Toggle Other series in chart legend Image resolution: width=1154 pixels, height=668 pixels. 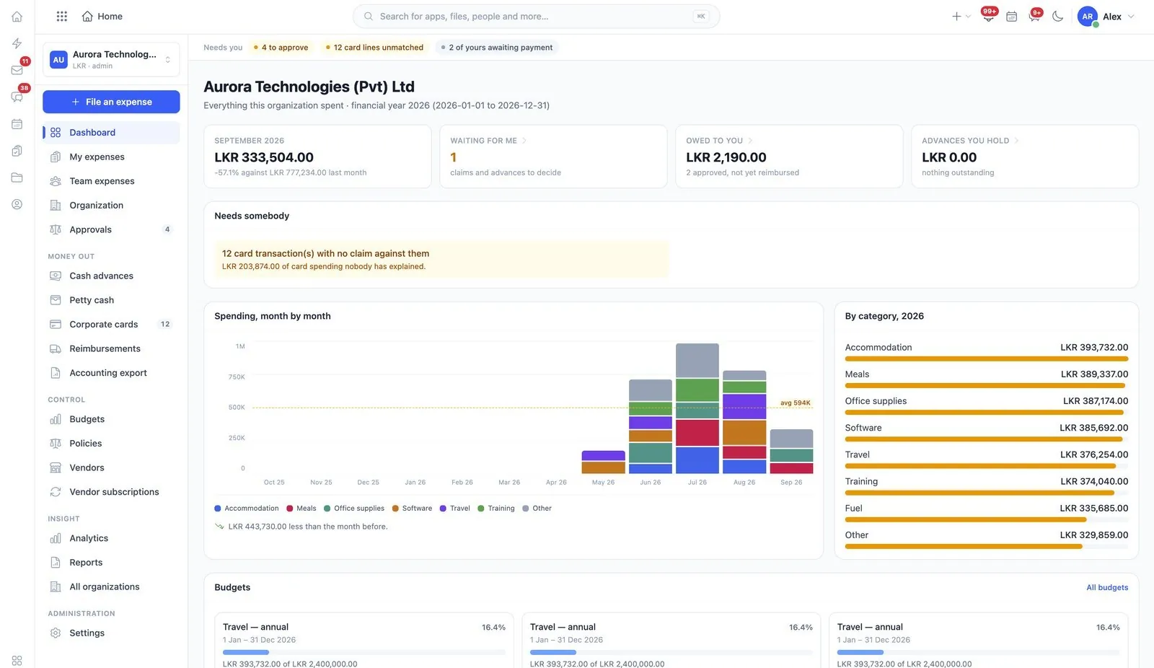point(537,509)
